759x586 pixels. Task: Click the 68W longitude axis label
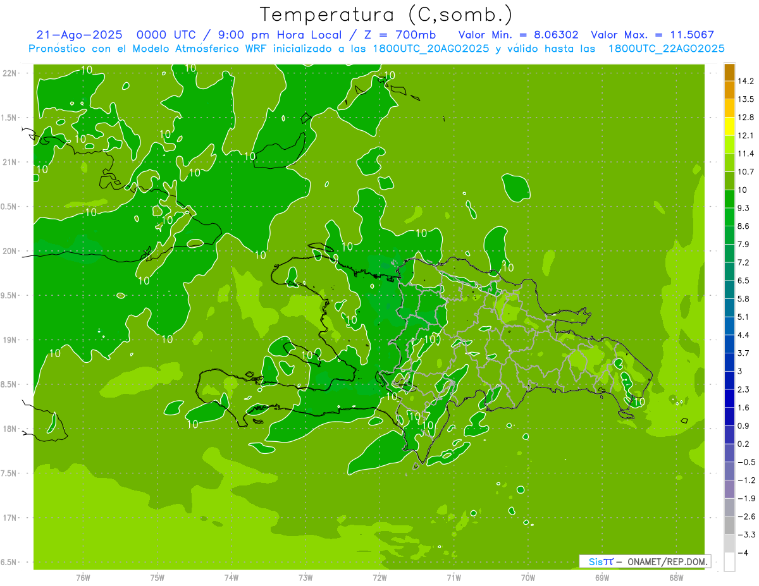(676, 577)
